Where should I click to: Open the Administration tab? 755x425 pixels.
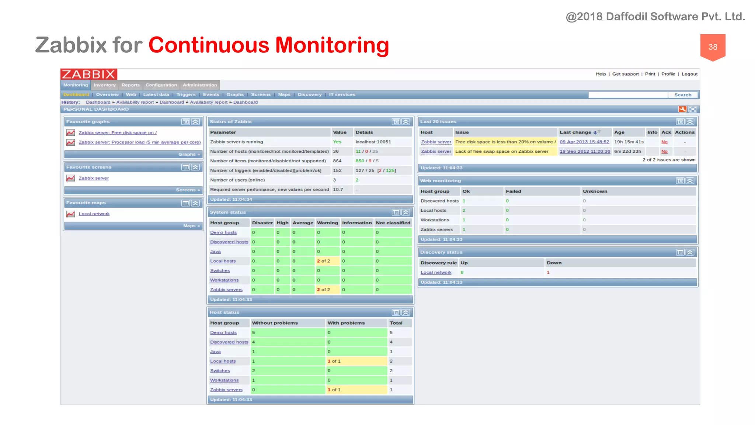coord(200,85)
